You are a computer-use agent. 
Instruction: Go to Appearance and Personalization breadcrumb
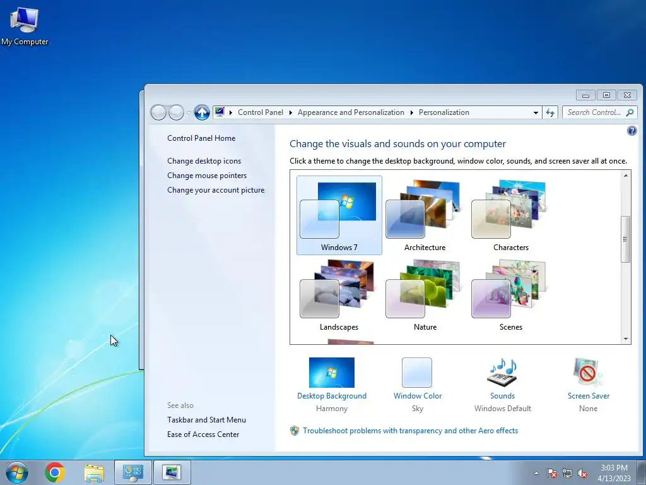[x=351, y=112]
